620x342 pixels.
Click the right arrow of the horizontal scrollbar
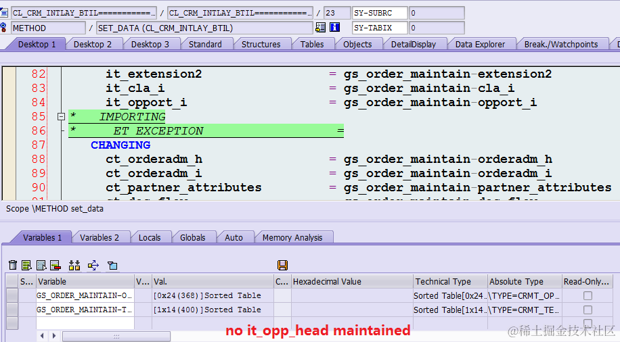pos(54,336)
